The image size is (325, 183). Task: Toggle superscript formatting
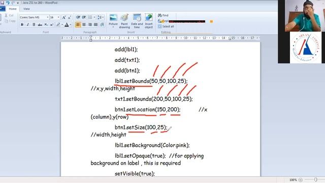point(52,25)
